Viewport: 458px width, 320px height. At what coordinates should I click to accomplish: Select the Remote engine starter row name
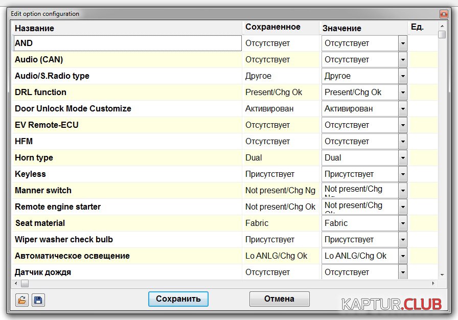click(x=58, y=207)
